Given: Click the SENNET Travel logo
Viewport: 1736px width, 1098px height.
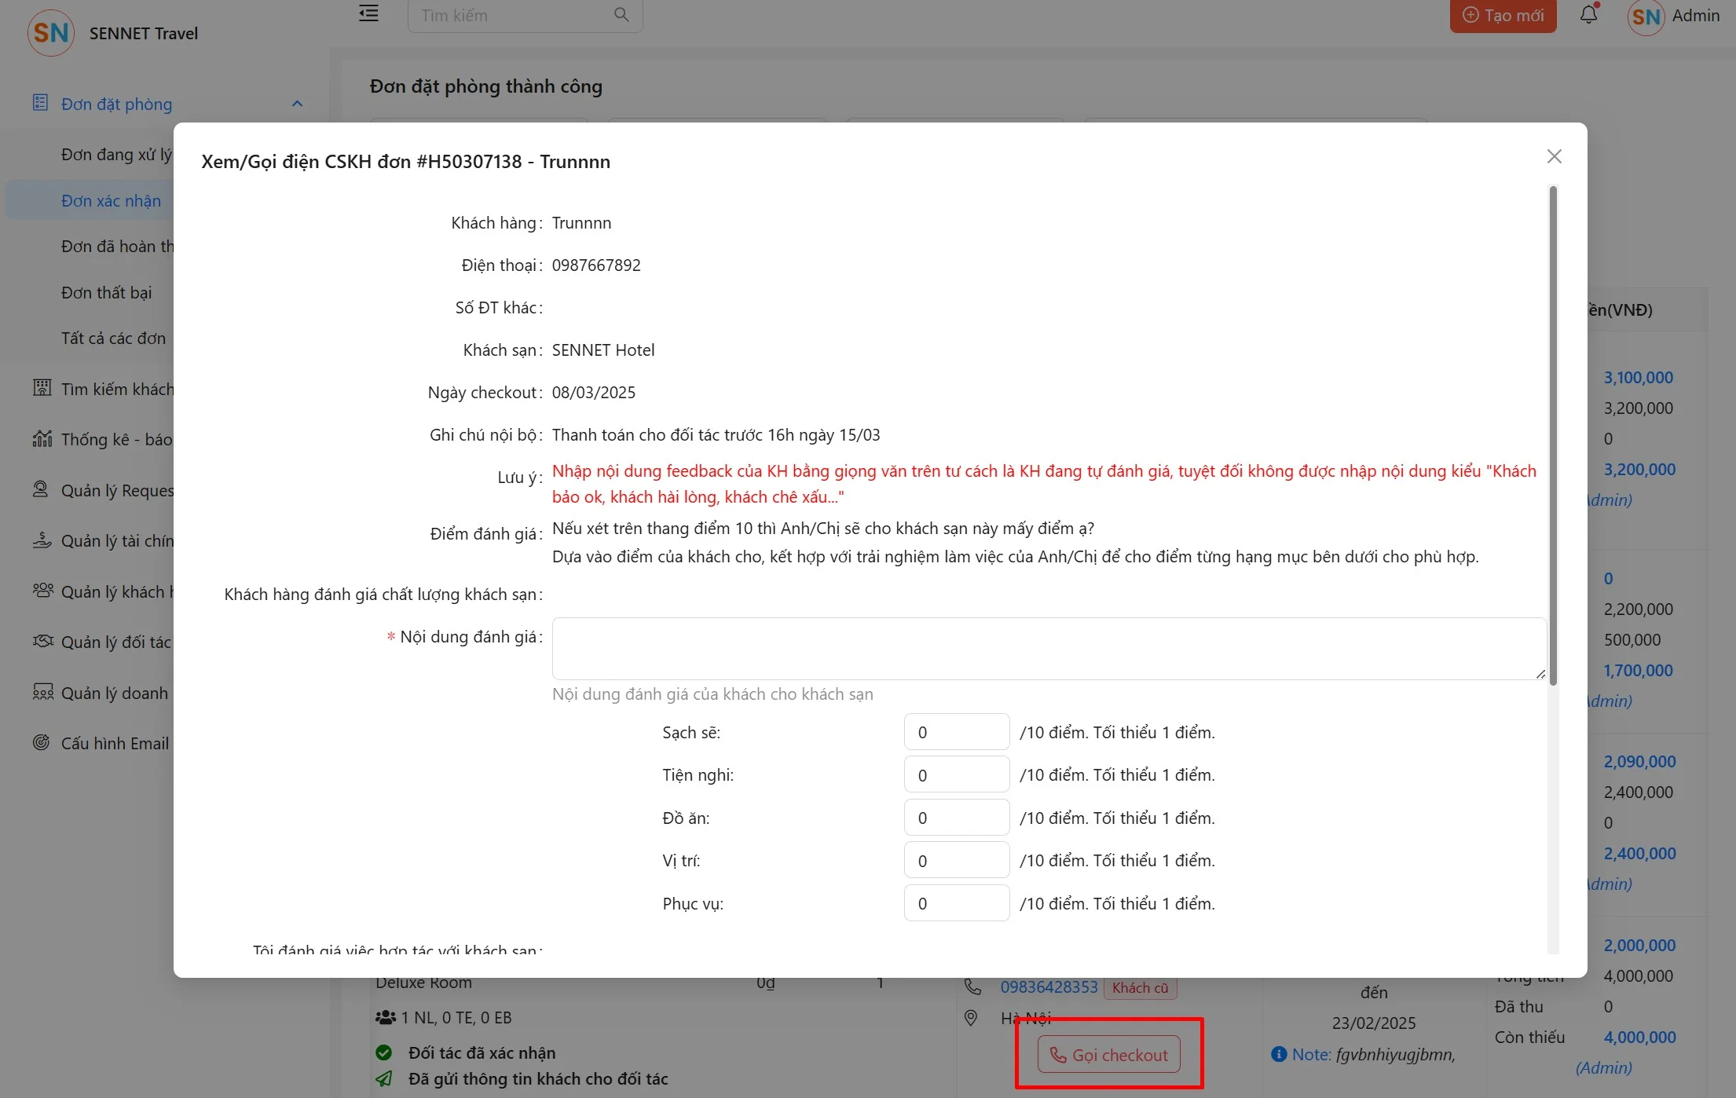Looking at the screenshot, I should [x=51, y=33].
